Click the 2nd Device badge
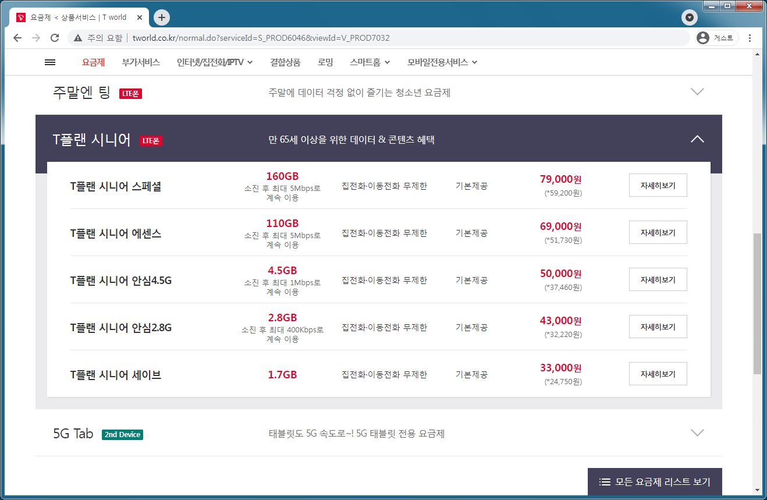 click(122, 434)
